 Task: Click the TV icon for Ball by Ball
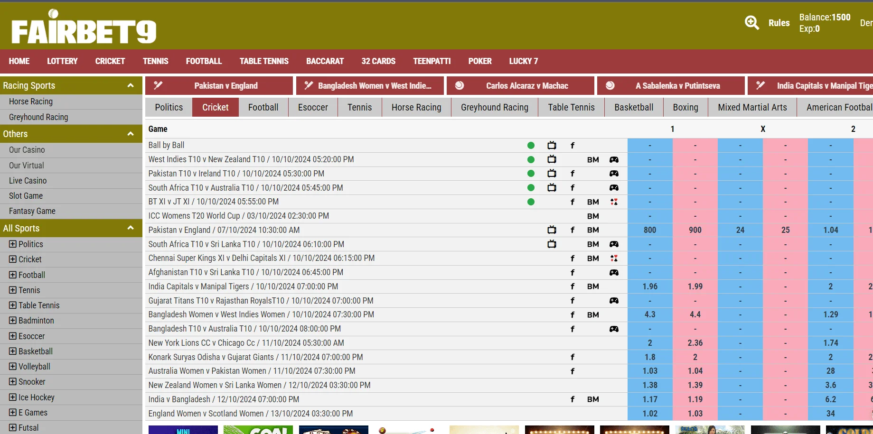pos(552,146)
